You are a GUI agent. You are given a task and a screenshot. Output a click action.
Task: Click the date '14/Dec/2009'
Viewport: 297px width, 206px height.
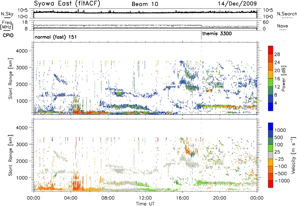coord(237,4)
